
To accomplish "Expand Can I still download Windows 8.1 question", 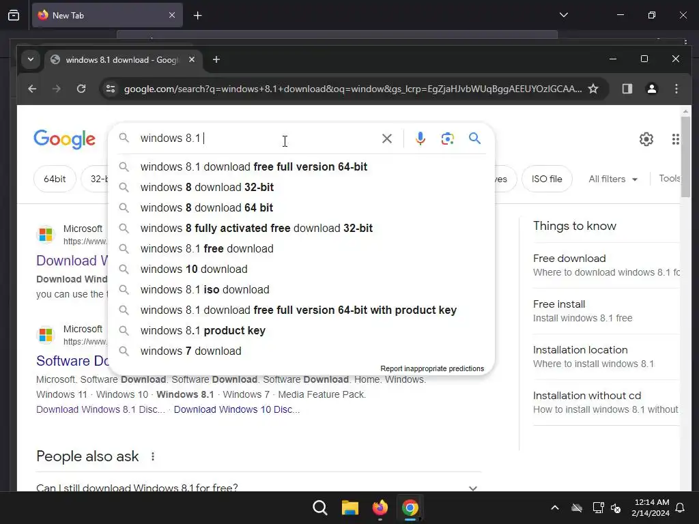I will coord(259,487).
